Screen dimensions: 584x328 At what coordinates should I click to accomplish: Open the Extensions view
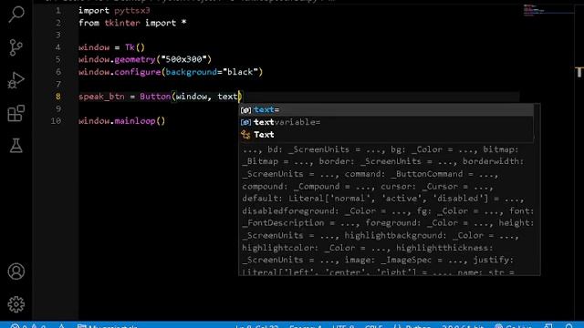16,113
